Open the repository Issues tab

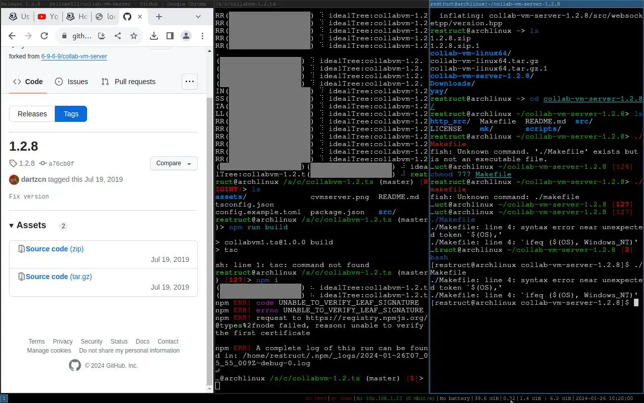pos(71,82)
